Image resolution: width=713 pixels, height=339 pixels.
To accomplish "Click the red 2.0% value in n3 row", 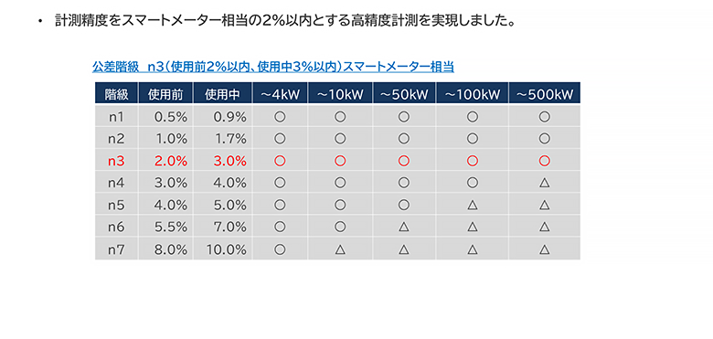I will point(172,161).
